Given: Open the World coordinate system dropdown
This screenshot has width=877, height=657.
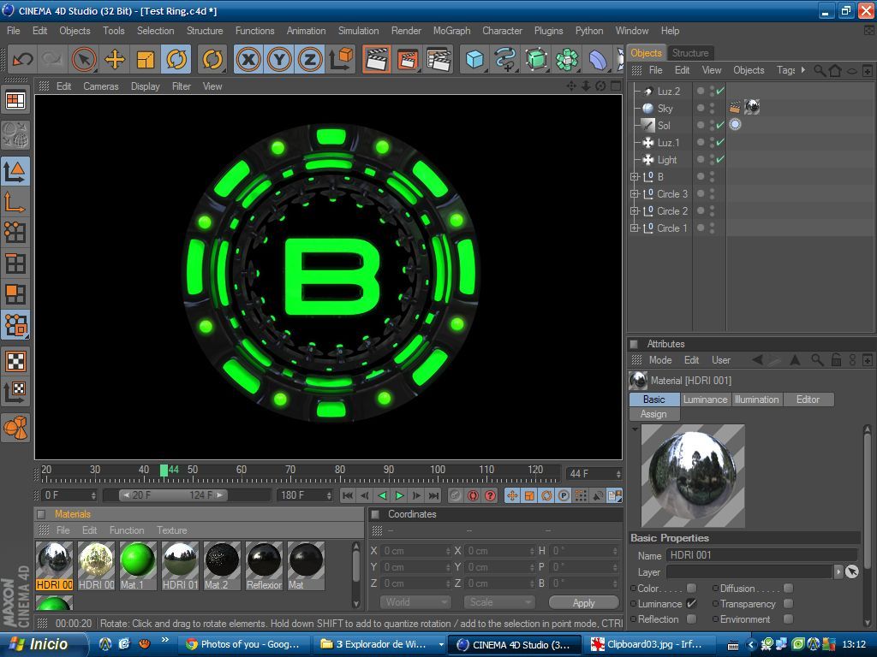Looking at the screenshot, I should 415,602.
